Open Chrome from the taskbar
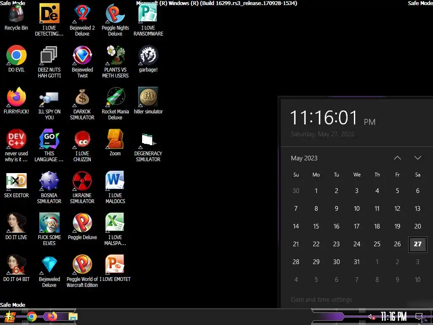 click(x=31, y=317)
